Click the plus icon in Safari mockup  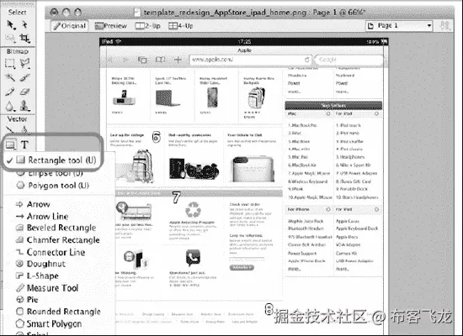tap(178, 60)
